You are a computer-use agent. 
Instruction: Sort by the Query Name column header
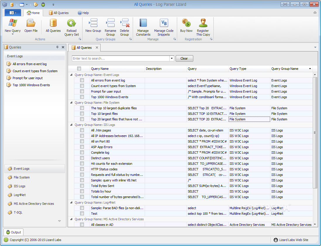click(118, 69)
